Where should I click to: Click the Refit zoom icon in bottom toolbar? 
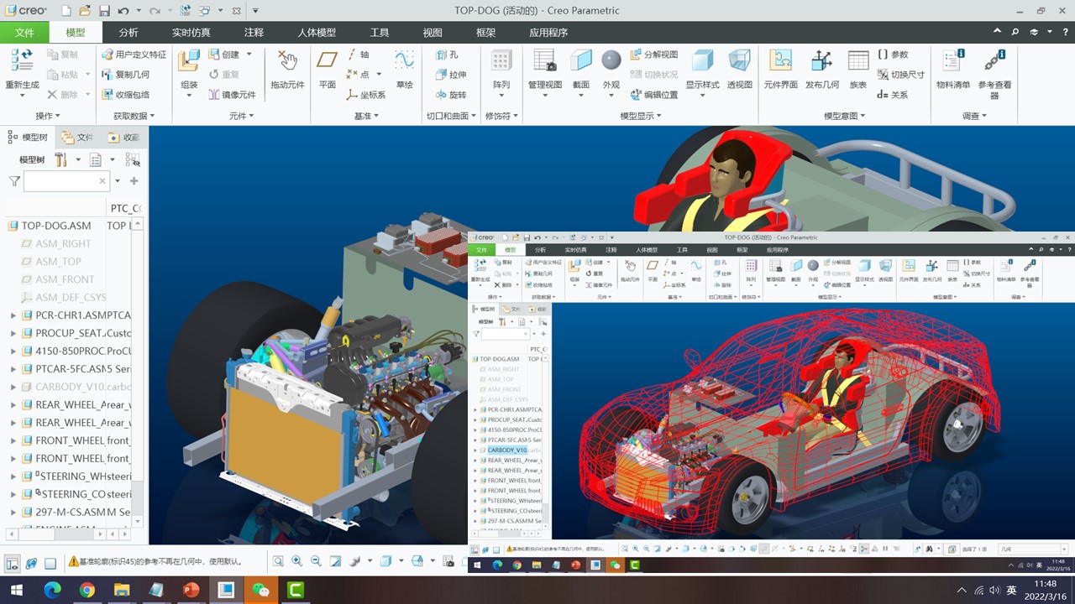pyautogui.click(x=278, y=561)
